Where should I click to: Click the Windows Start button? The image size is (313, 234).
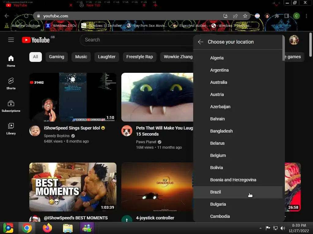[x=8, y=228]
